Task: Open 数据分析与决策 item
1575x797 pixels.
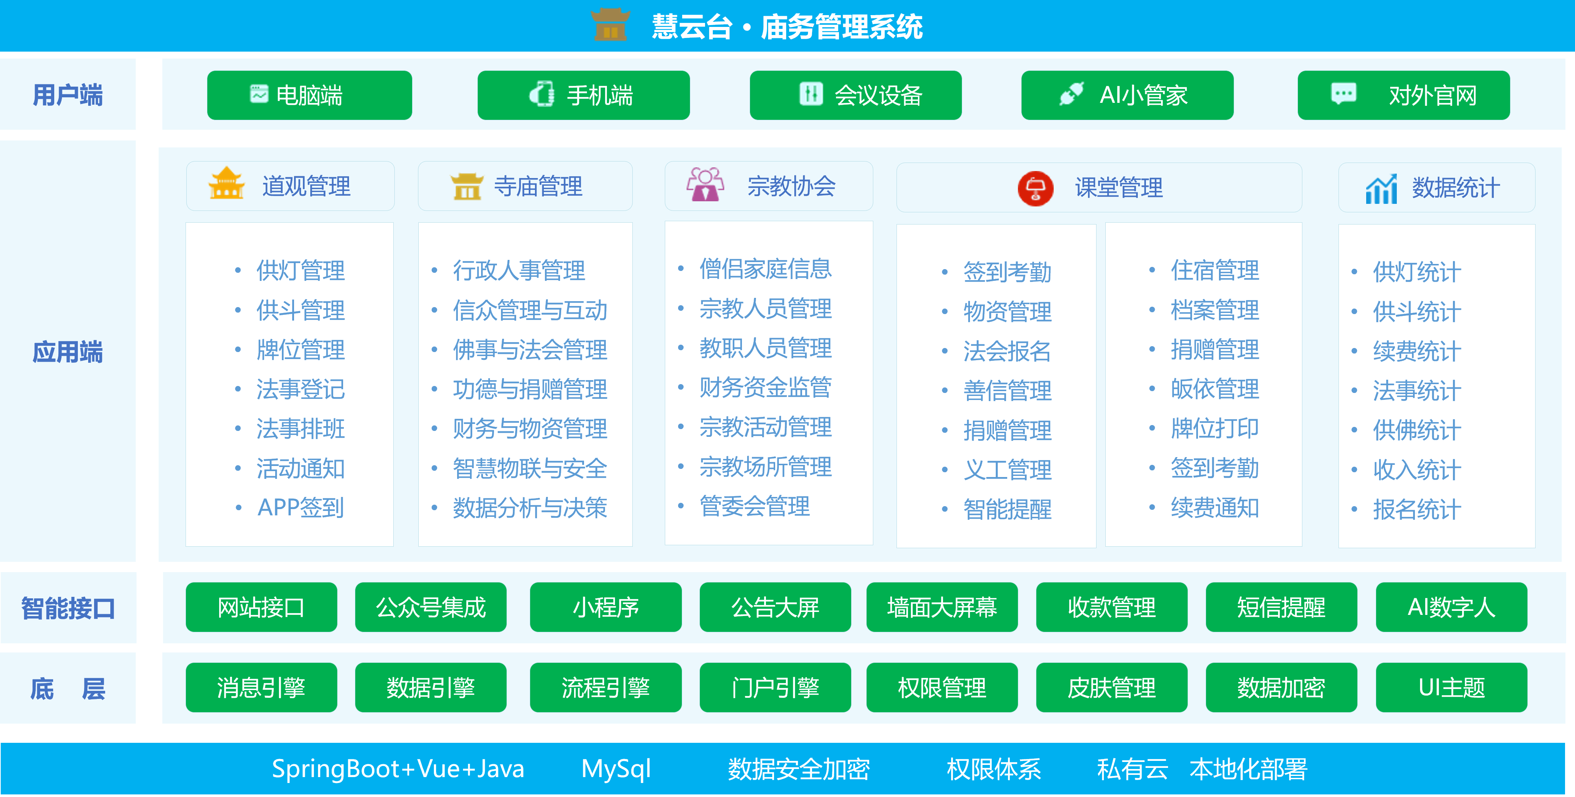Action: [x=530, y=508]
